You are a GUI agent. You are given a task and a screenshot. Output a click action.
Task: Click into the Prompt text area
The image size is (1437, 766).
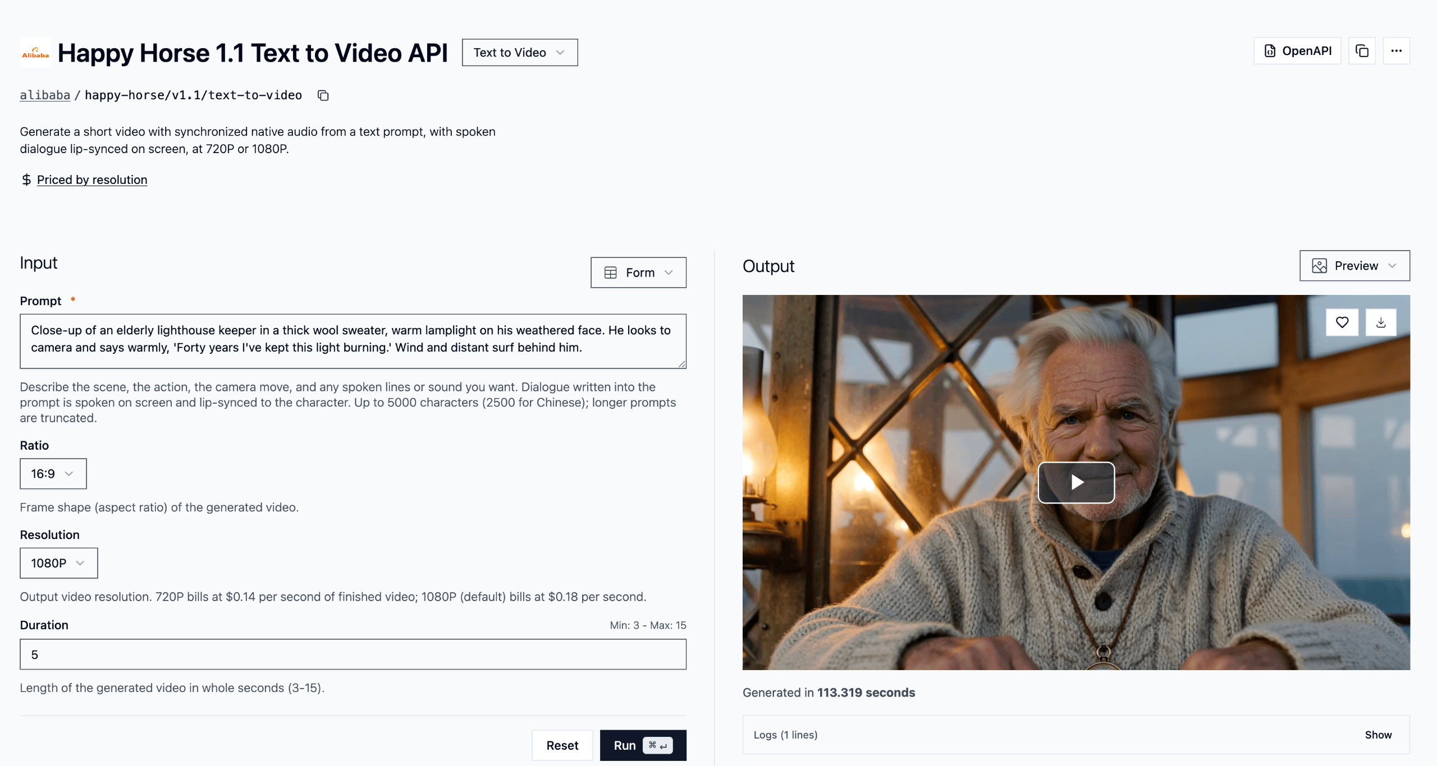pos(353,341)
